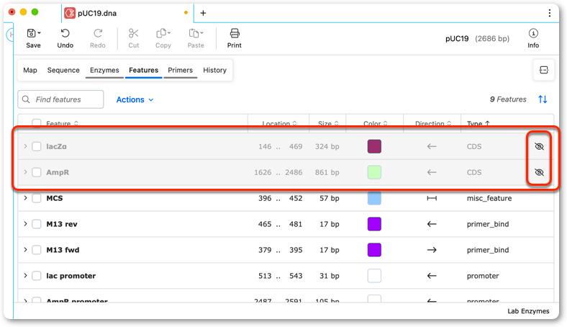Sort by Location column header
Viewport: 567px width, 327px height.
tap(279, 123)
